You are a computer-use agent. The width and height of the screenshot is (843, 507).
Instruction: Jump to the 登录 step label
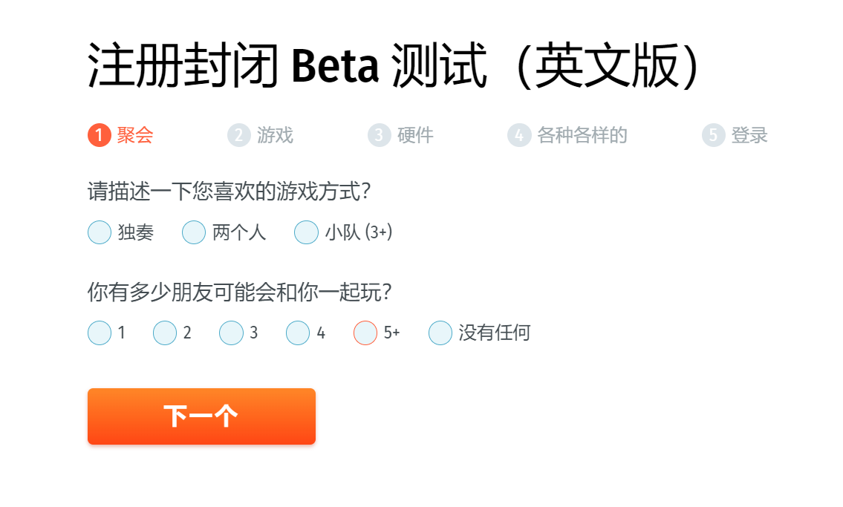point(749,135)
